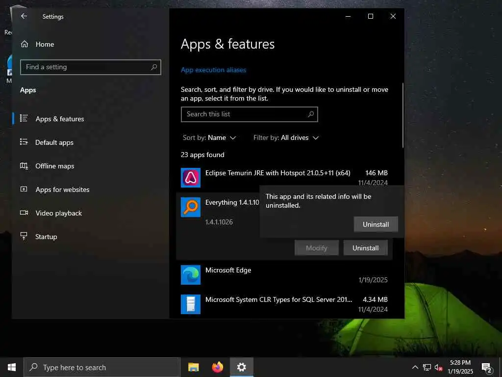The image size is (502, 377).
Task: Select Eclipse Temurin JRE app entry
Action: 284,178
